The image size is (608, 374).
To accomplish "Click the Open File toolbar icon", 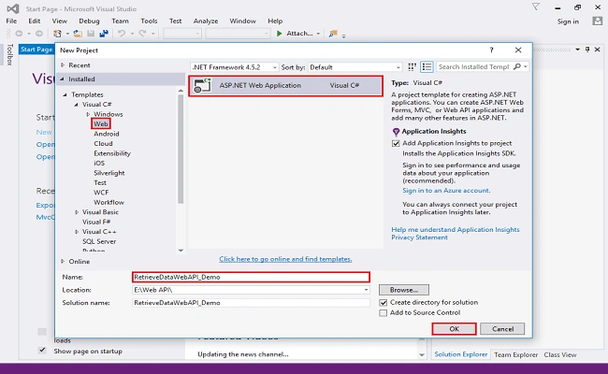I will coord(78,34).
